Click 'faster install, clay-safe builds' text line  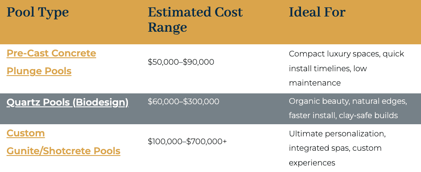344,116
